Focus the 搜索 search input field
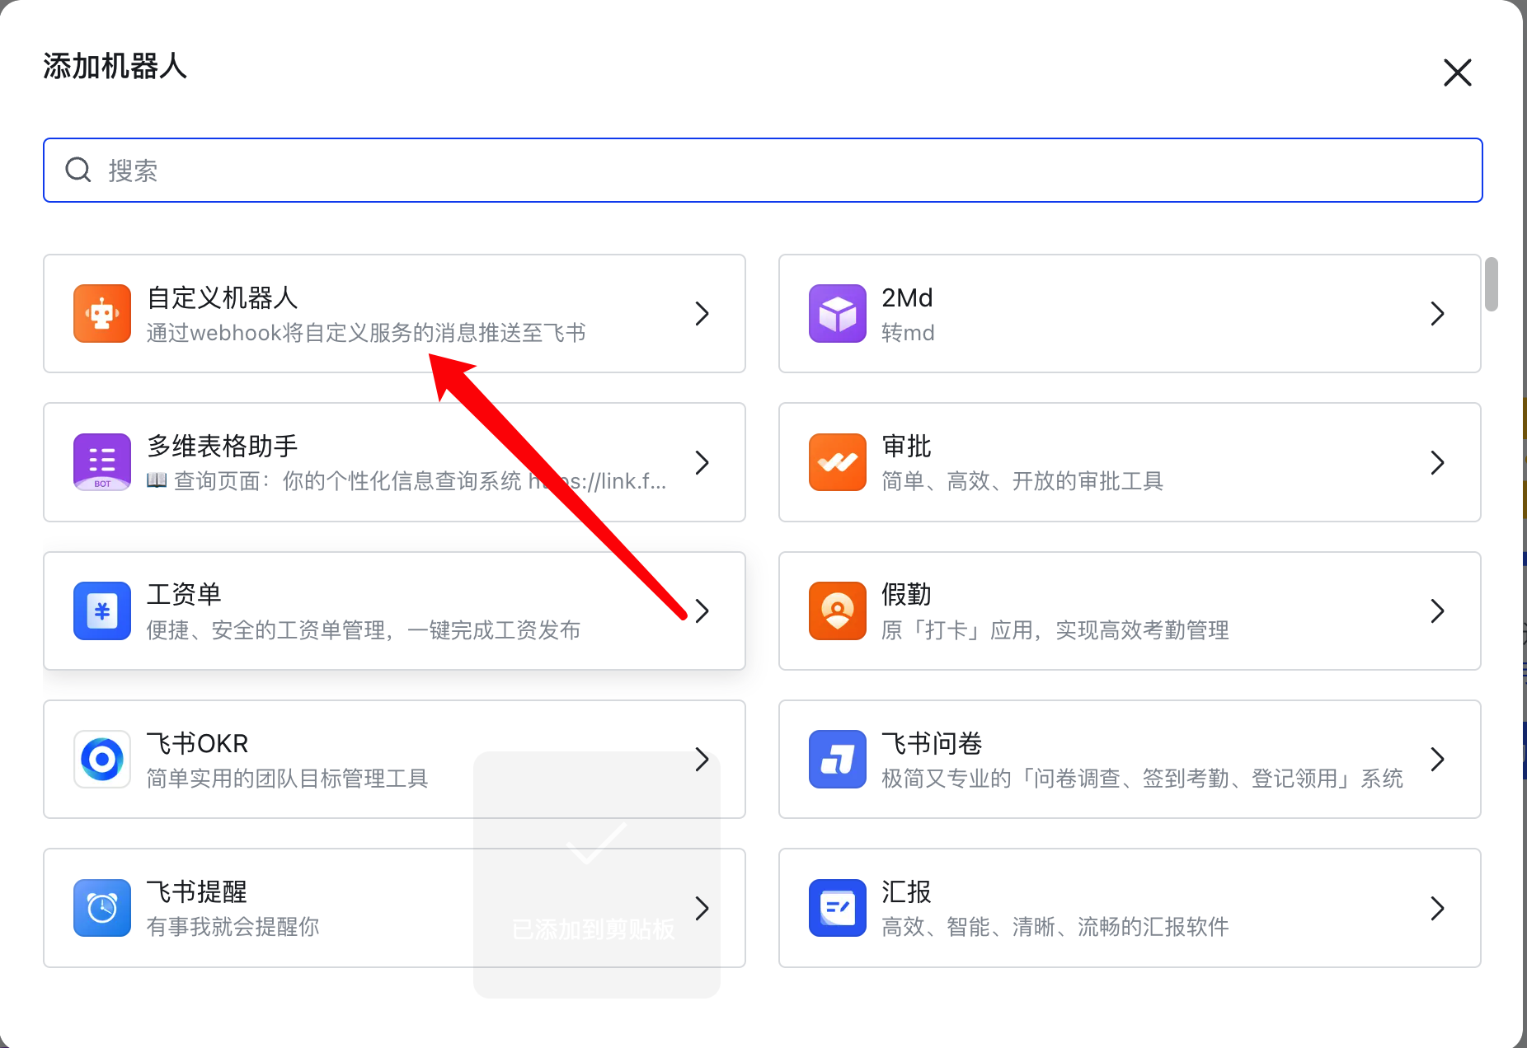This screenshot has width=1527, height=1048. [x=763, y=170]
